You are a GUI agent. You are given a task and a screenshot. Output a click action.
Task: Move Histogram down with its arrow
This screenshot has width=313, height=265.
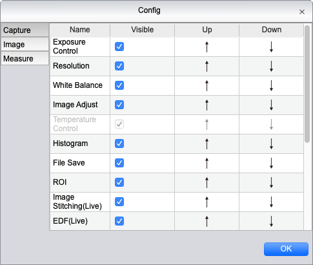[x=271, y=143]
